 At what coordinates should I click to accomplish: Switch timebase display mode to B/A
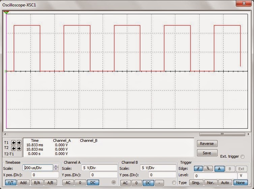[36, 183]
